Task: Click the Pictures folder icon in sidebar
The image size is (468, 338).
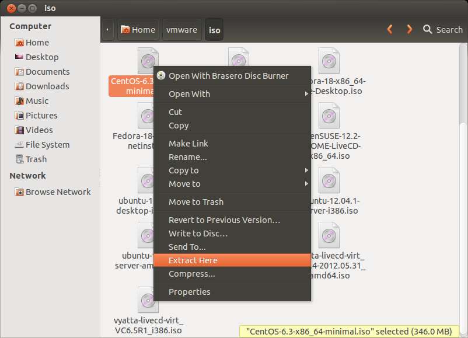Action: point(19,116)
